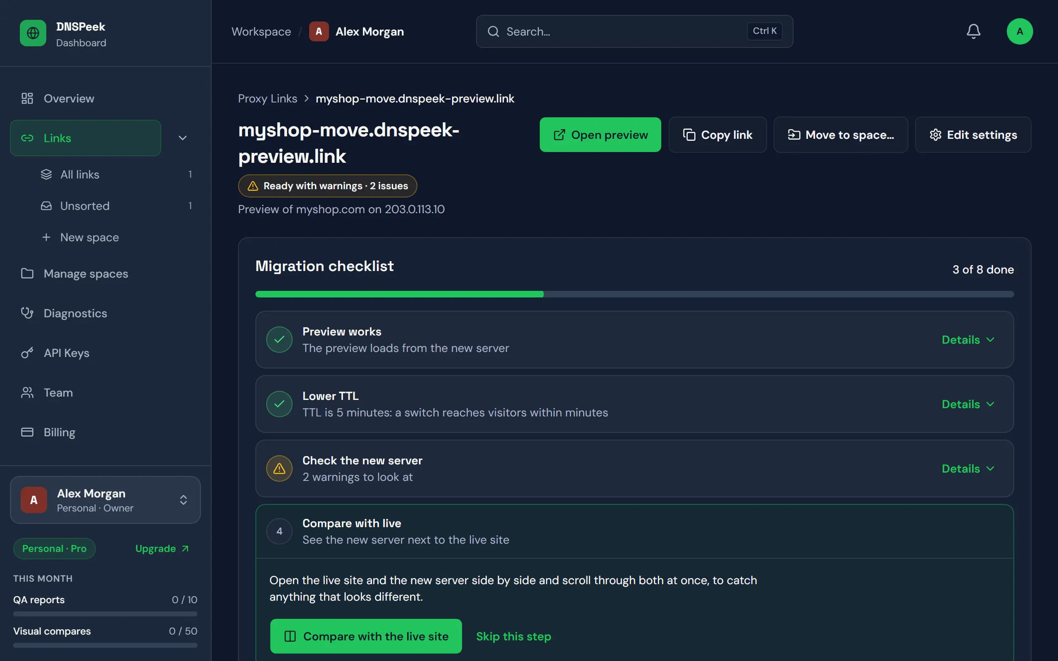Focus the Search input field
The image size is (1058, 661).
pos(634,31)
